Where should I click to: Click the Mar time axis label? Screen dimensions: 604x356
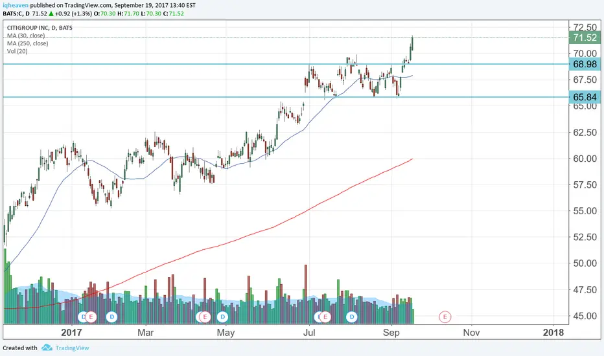146,333
